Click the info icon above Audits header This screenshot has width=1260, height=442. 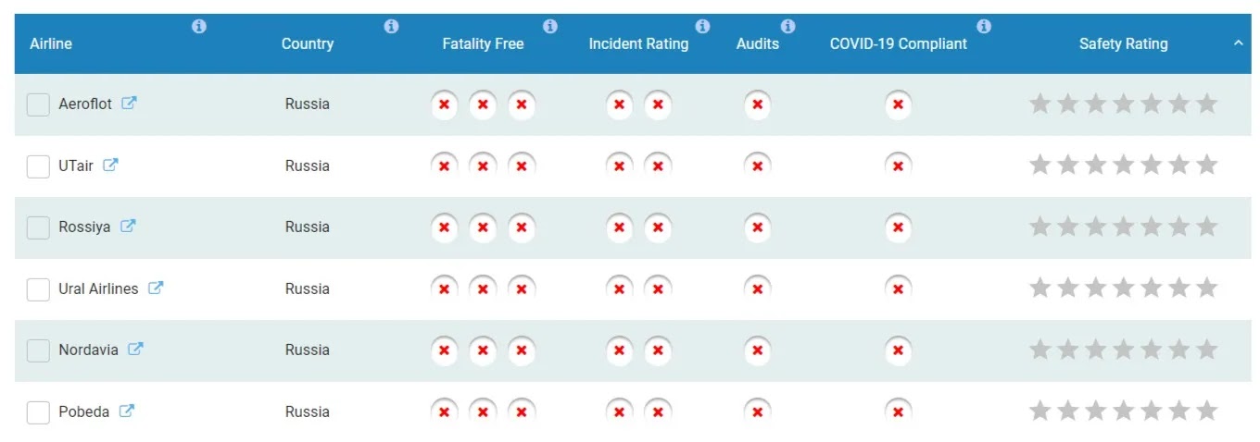pos(787,27)
